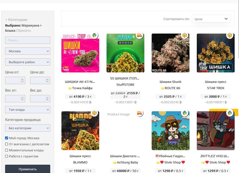The width and height of the screenshot is (239, 173).
Task: Tick the Мой город: Москва checkbox
Action: 7,138
